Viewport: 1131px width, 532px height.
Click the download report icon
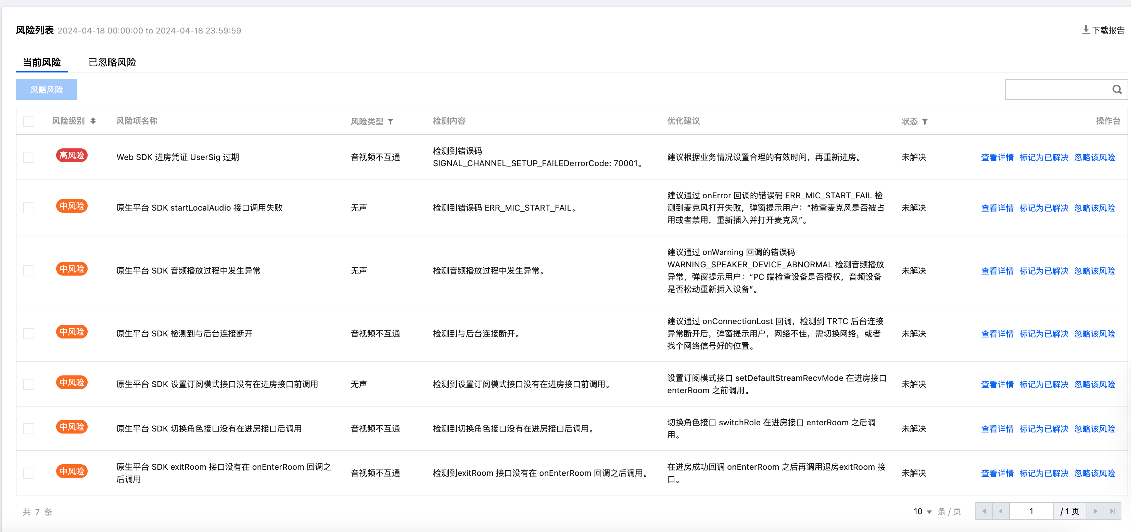click(1086, 30)
